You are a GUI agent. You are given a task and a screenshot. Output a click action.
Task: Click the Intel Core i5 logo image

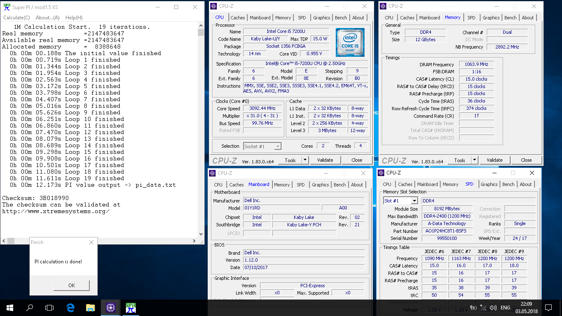pyautogui.click(x=350, y=42)
